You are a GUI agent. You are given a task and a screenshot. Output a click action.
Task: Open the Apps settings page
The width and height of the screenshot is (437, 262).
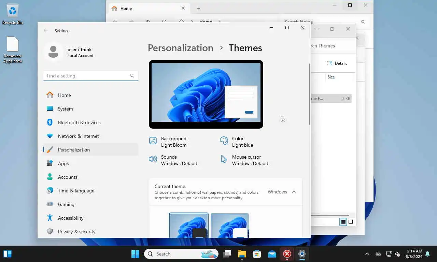[x=90, y=163]
